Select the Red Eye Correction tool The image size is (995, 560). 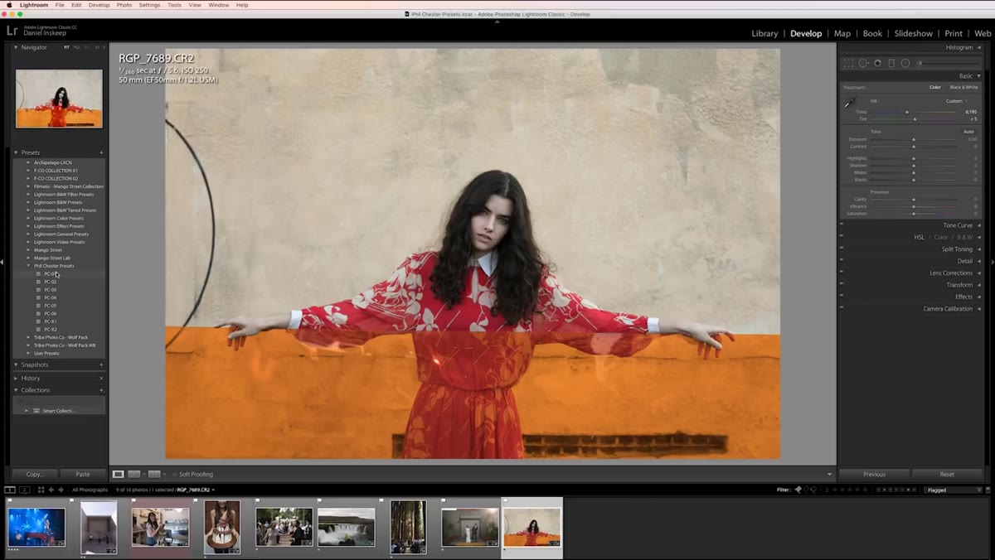click(877, 63)
